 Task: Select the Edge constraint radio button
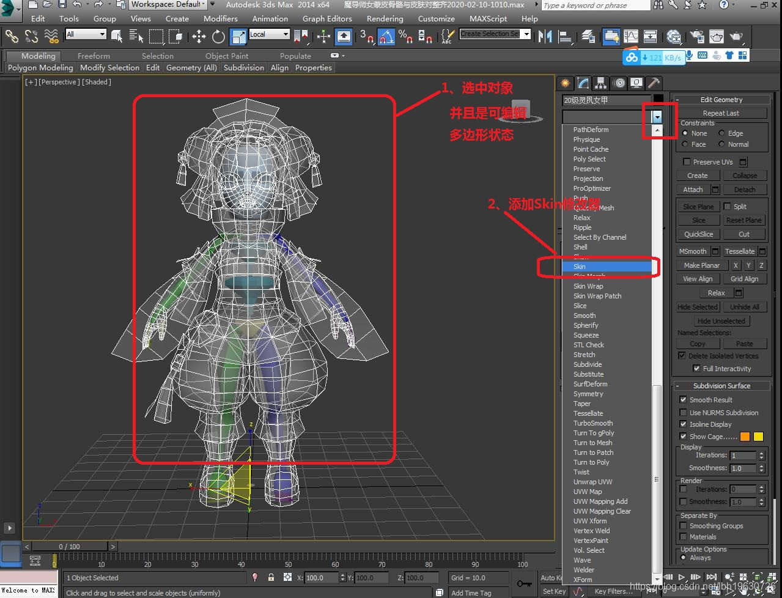coord(721,133)
